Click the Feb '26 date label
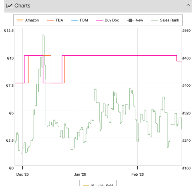Screen dimensions: 196x186 pyautogui.click(x=138, y=174)
